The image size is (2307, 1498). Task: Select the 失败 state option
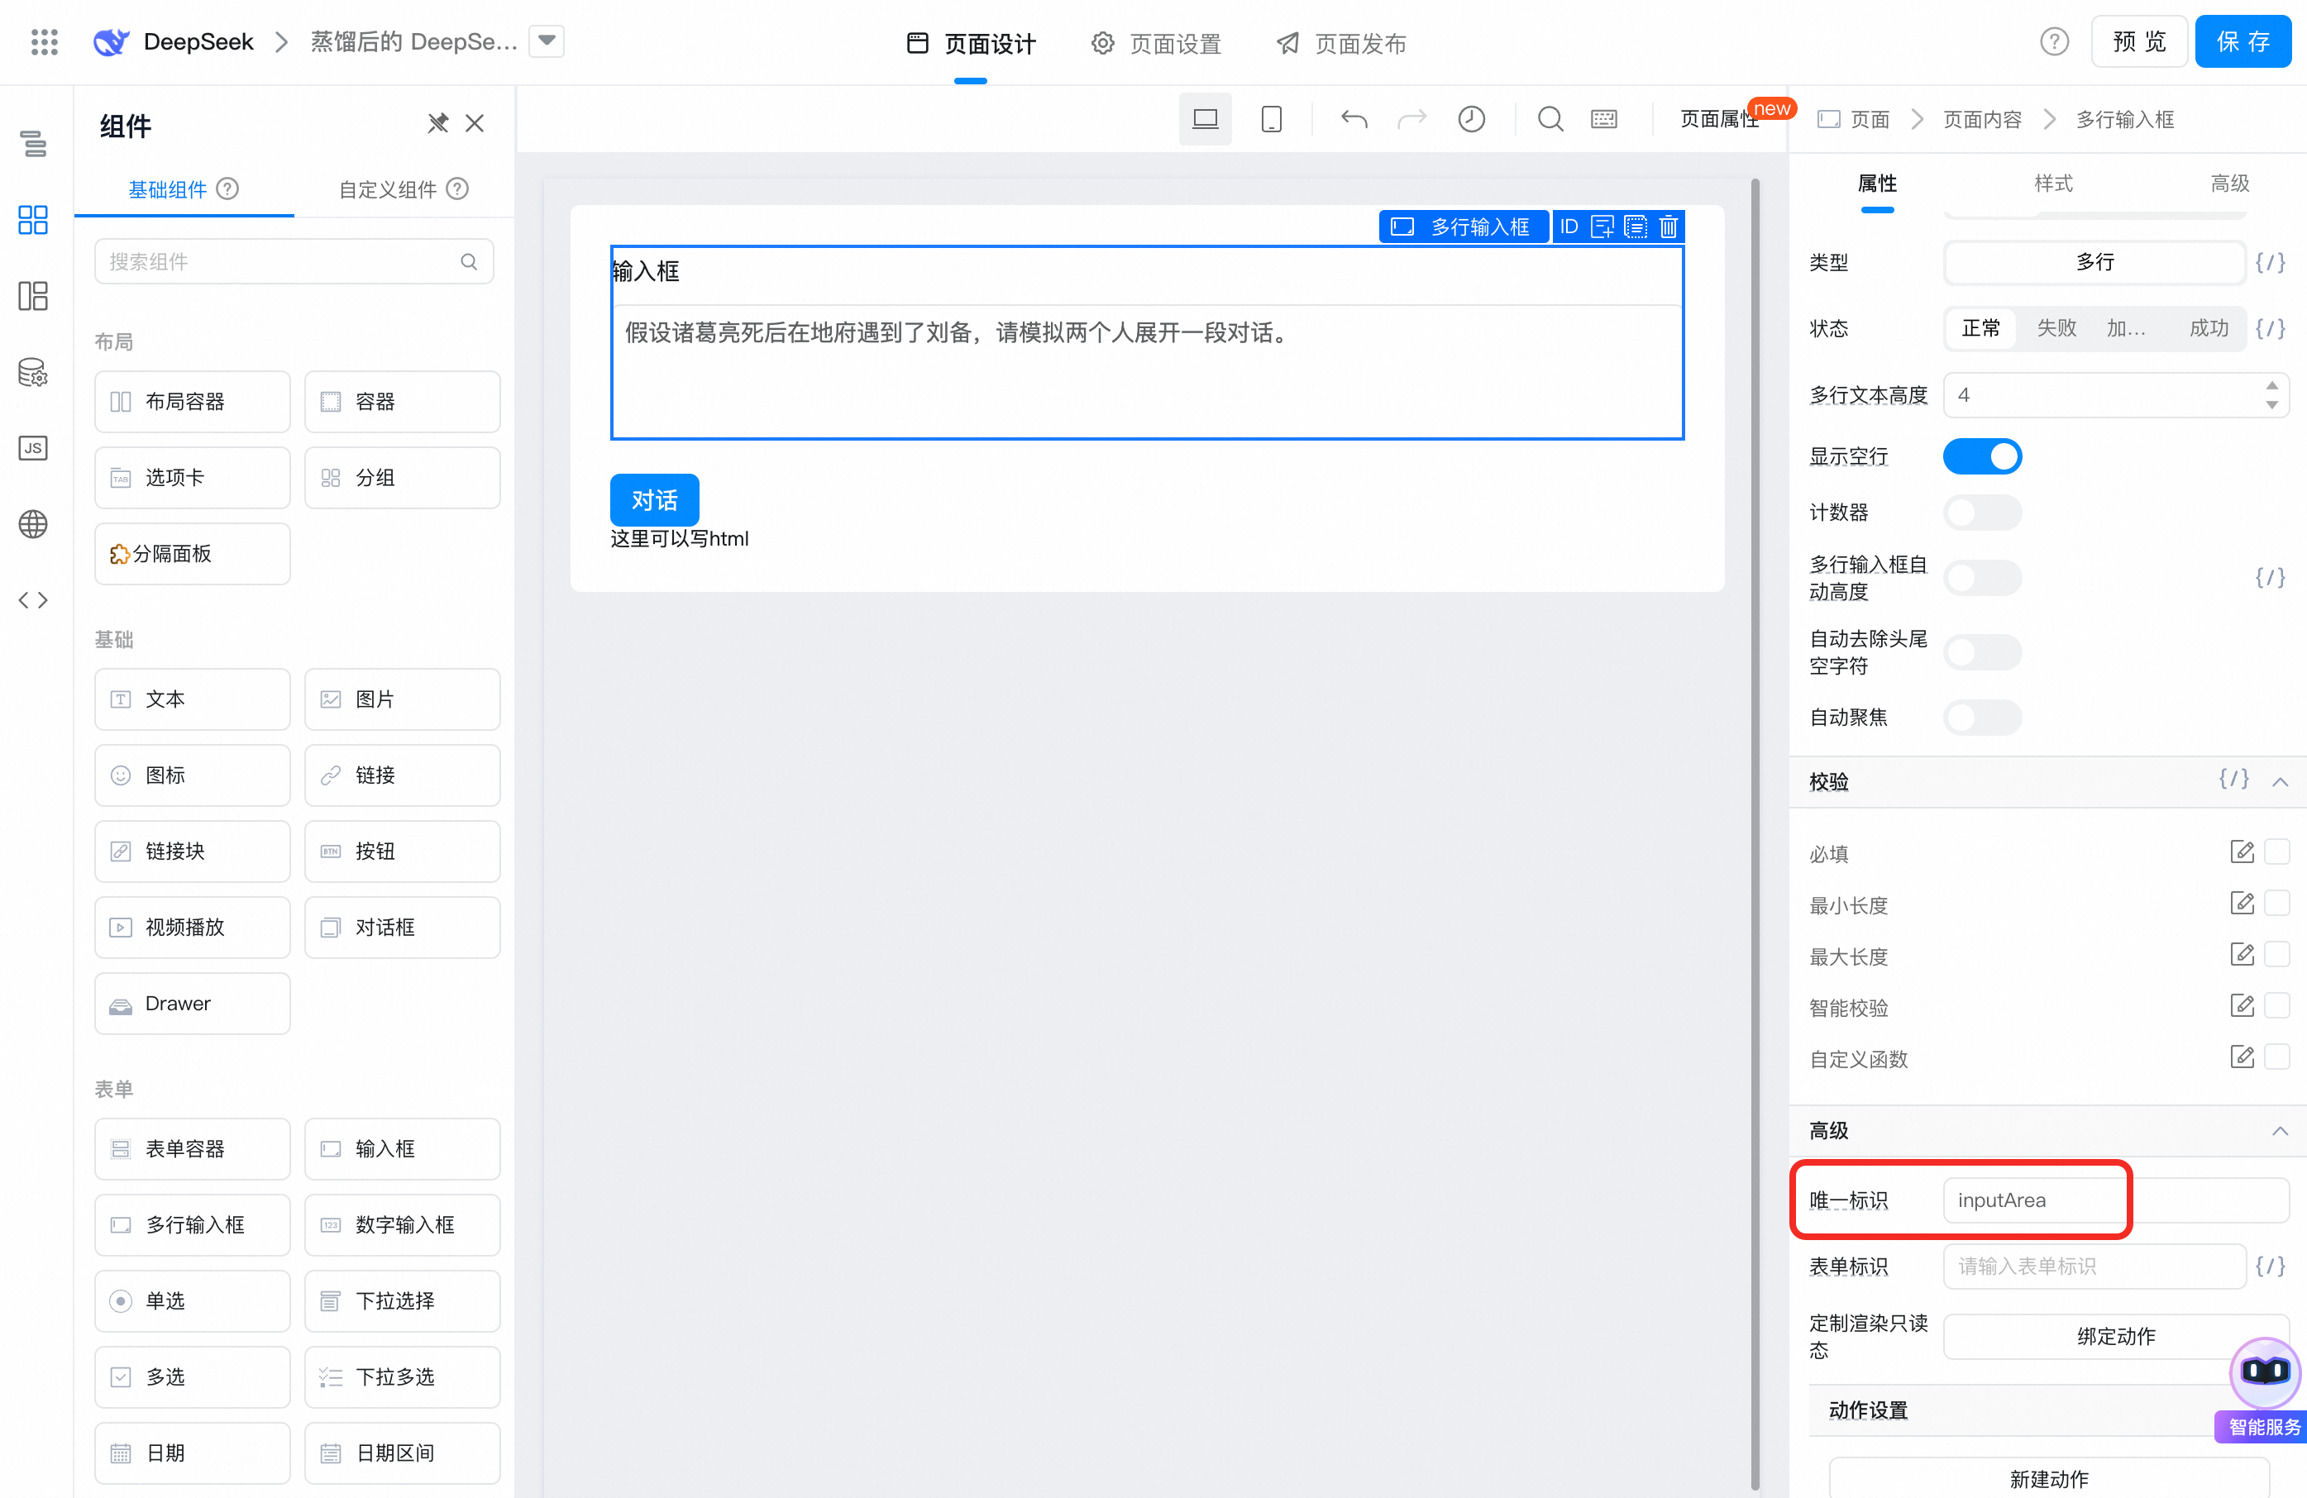click(x=2056, y=327)
